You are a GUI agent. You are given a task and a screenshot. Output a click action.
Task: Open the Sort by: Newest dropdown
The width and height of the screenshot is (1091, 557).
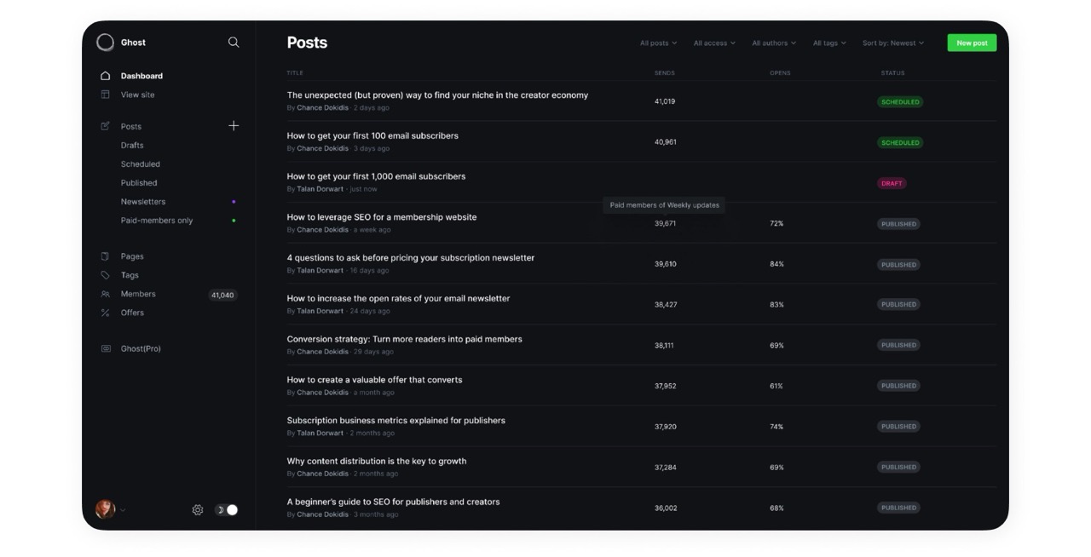pos(892,43)
